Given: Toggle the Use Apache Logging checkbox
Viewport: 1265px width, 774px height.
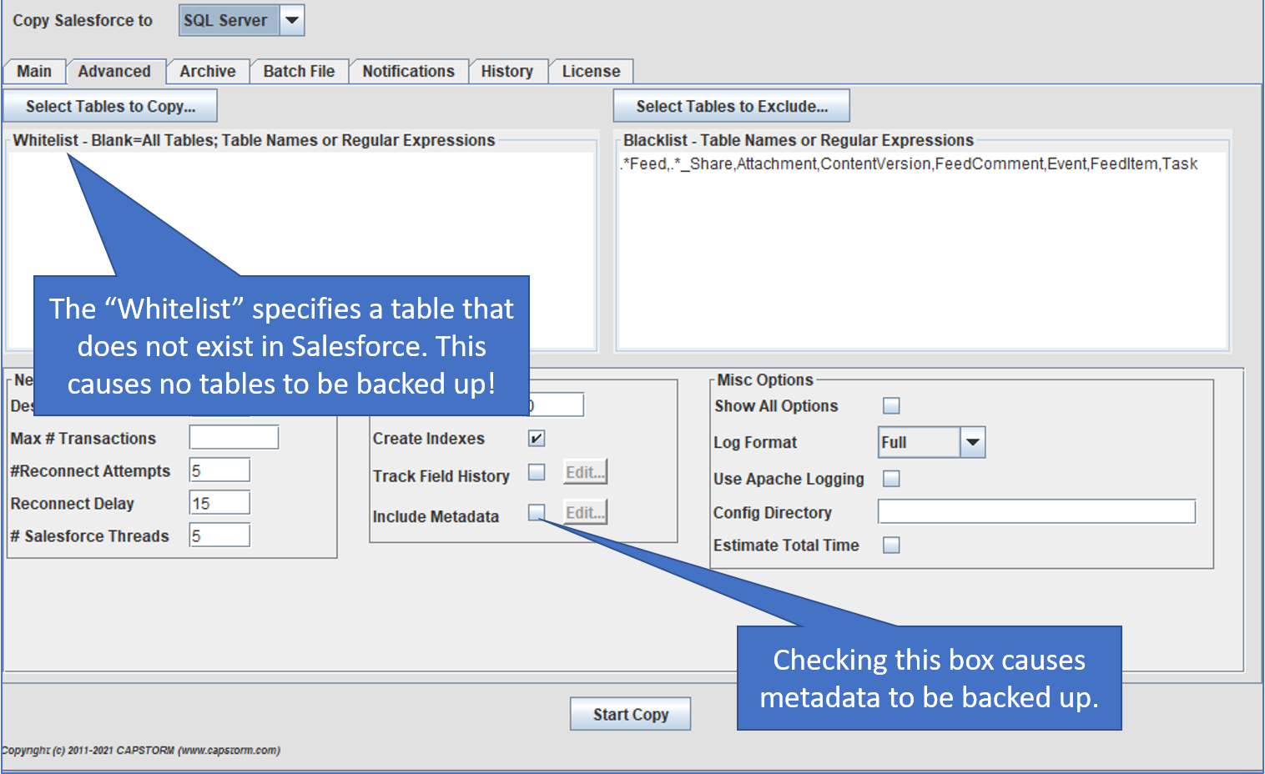Looking at the screenshot, I should (891, 479).
